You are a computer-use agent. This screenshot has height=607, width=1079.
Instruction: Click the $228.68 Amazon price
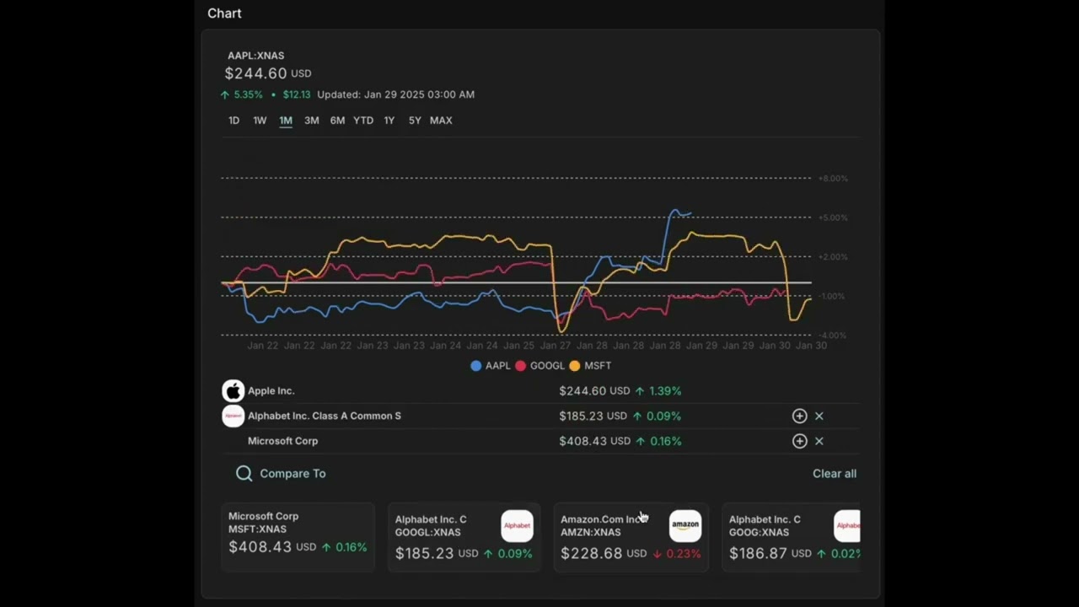tap(592, 554)
